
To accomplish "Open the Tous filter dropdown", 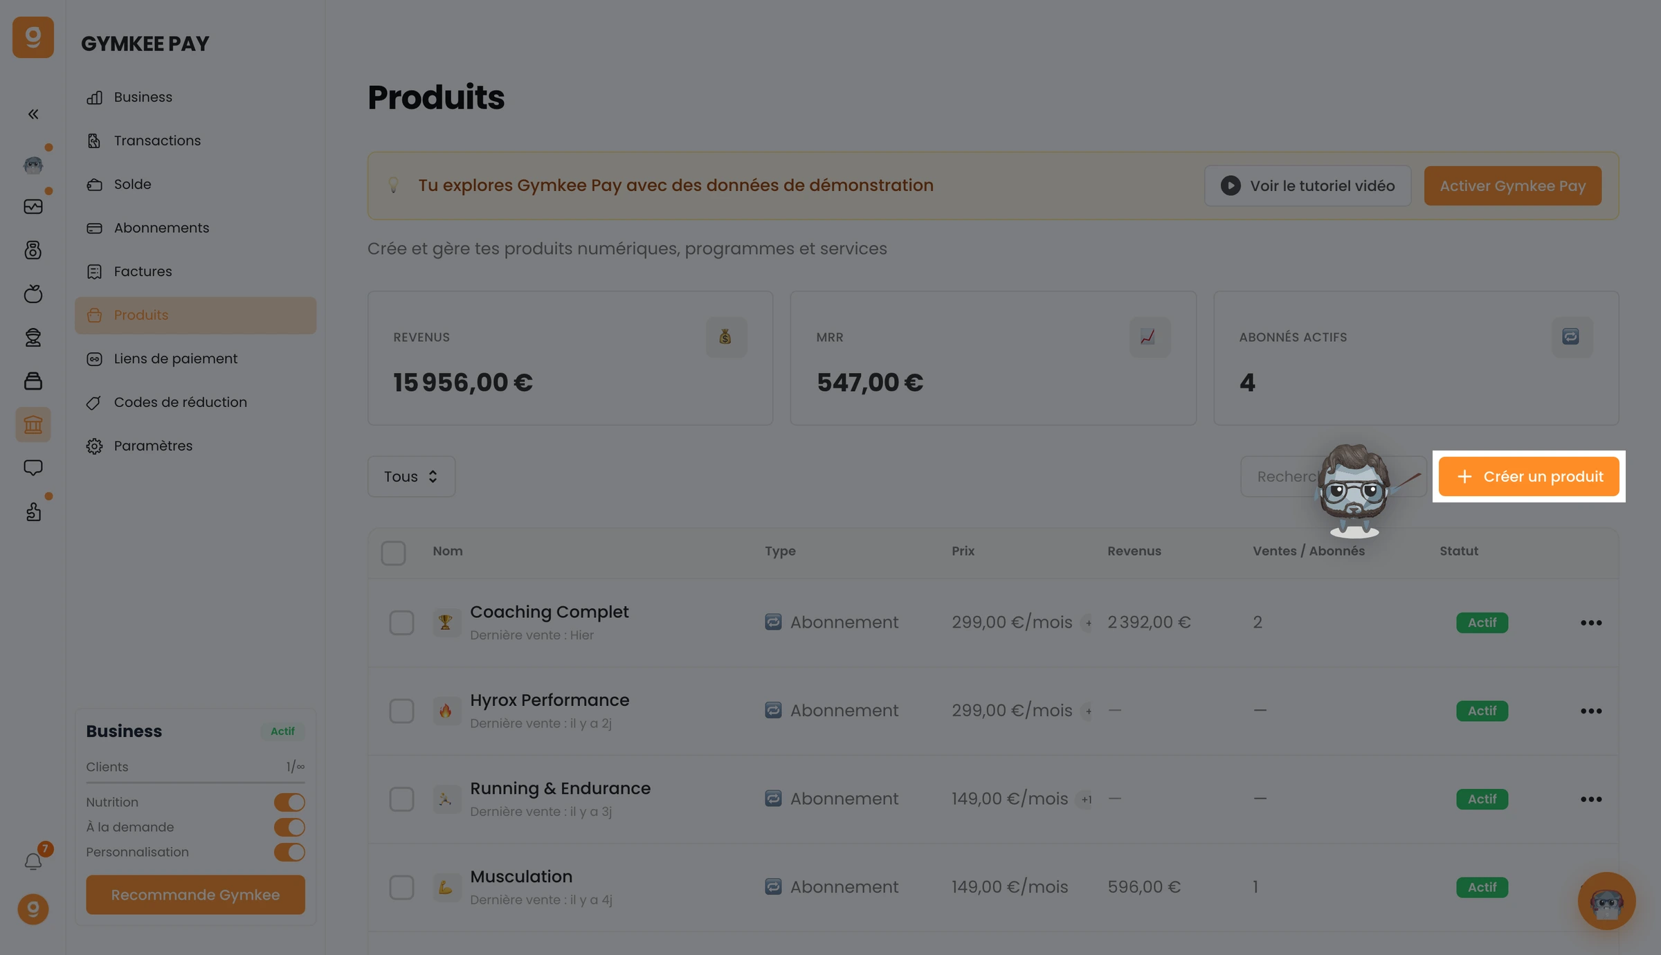I will coord(411,476).
